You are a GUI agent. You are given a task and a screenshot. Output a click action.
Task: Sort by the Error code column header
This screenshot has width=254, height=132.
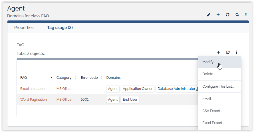[89, 78]
